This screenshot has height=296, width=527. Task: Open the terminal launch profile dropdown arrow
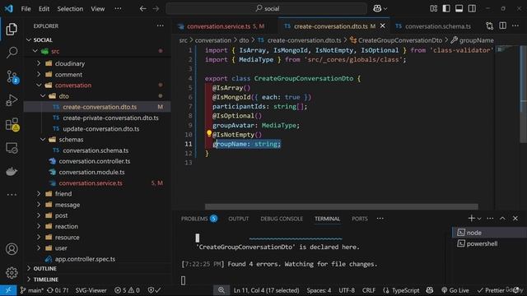pyautogui.click(x=479, y=219)
